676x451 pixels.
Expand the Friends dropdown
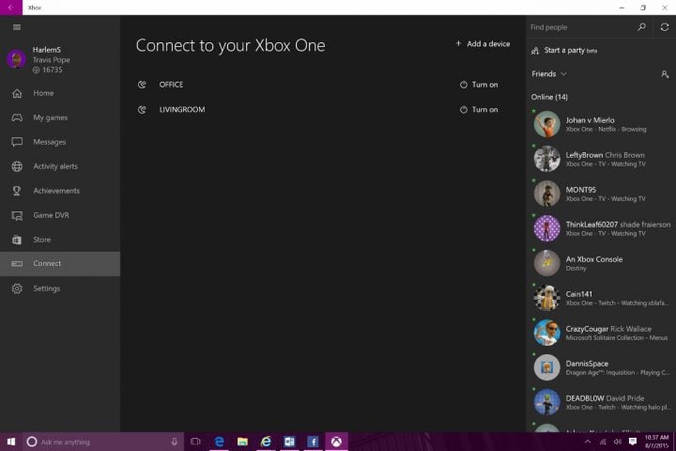point(549,74)
